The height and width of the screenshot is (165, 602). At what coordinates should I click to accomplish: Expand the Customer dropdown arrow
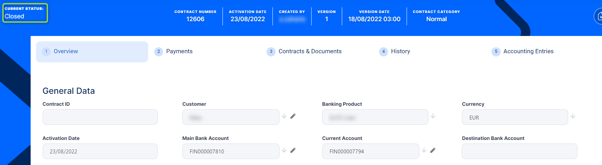[x=284, y=116]
